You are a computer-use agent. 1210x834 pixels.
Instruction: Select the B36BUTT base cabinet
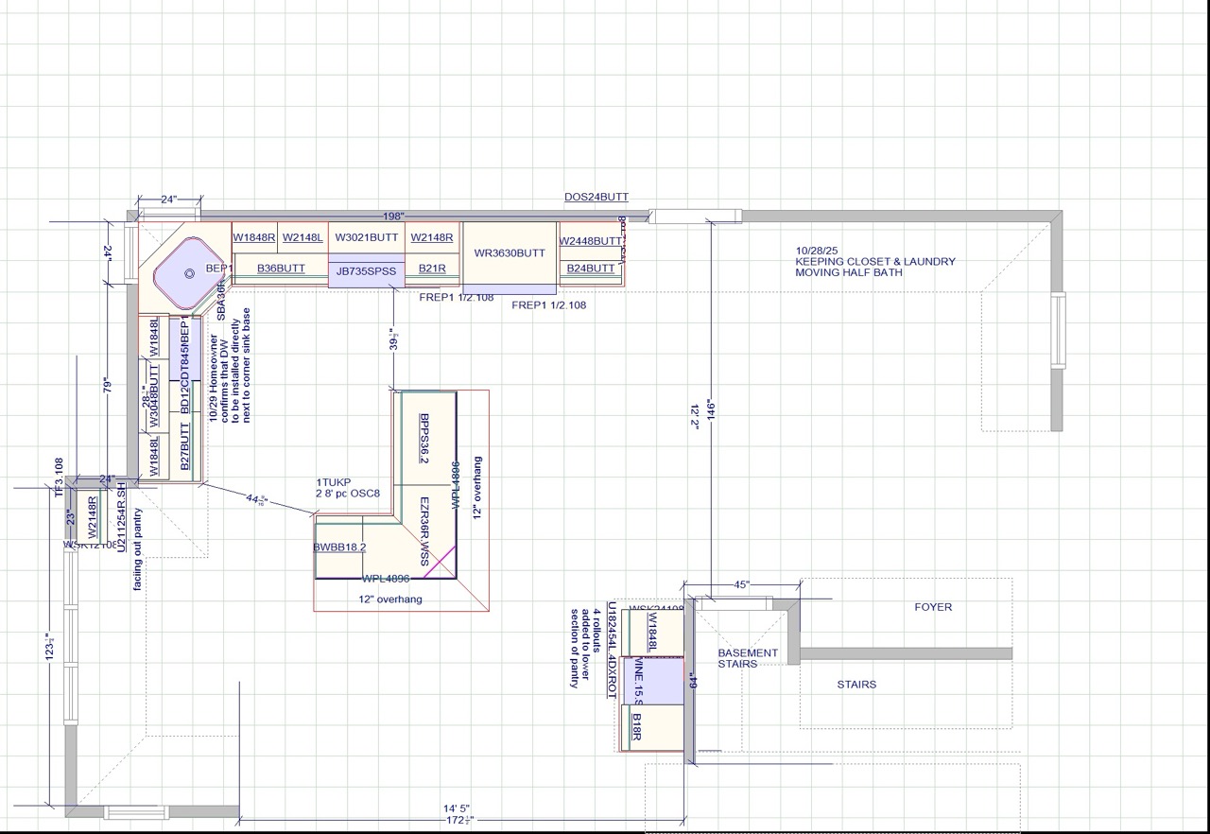pyautogui.click(x=281, y=269)
